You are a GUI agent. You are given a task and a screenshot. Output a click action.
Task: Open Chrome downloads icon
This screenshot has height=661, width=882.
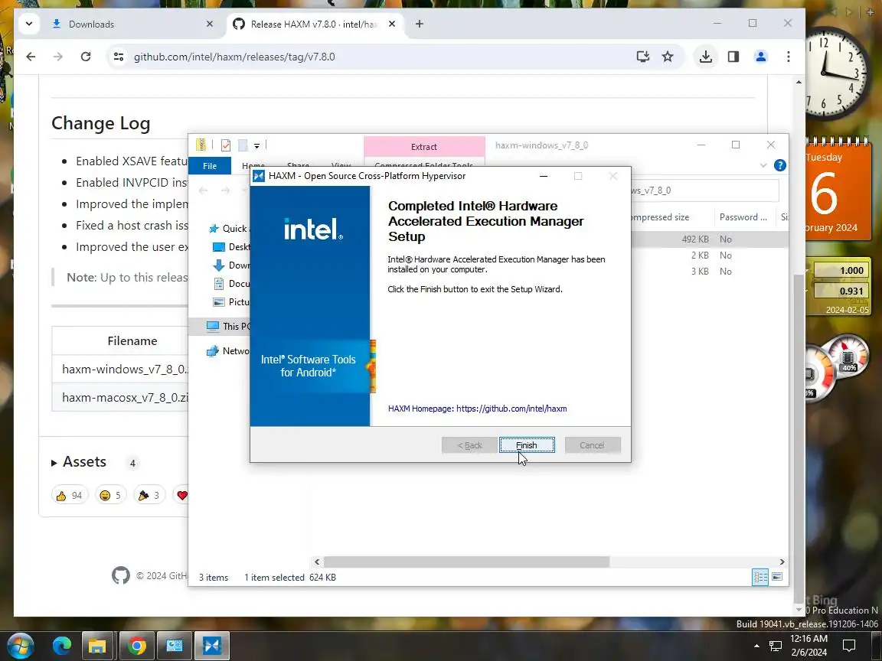(705, 57)
